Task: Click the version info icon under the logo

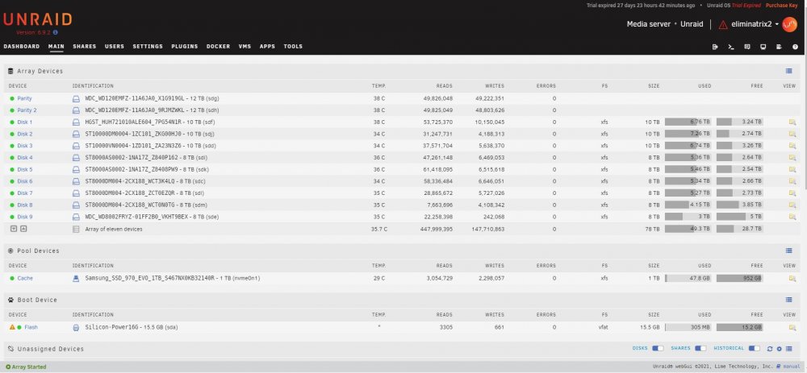Action: [x=56, y=32]
